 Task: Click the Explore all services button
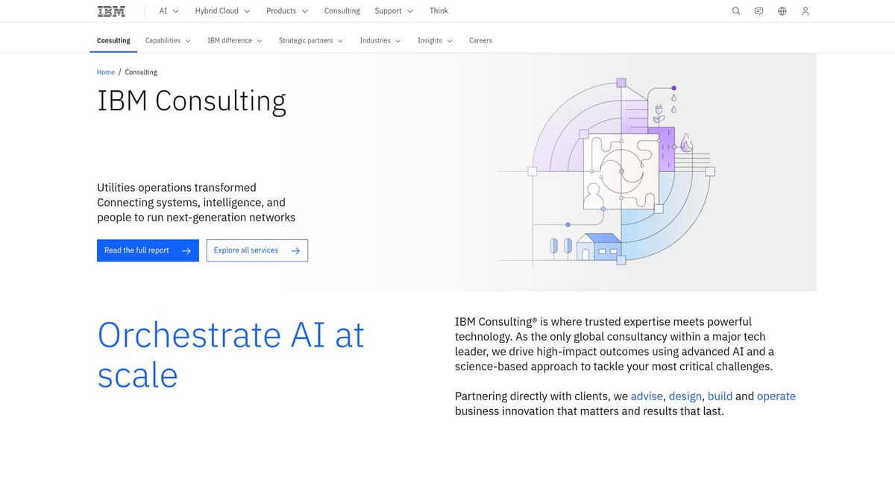pyautogui.click(x=257, y=250)
